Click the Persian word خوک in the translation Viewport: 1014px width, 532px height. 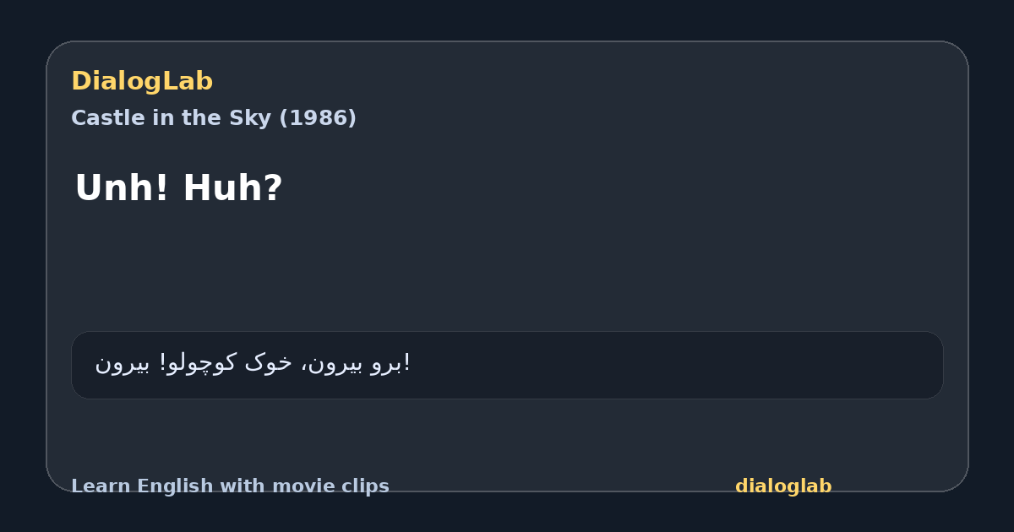(x=268, y=363)
